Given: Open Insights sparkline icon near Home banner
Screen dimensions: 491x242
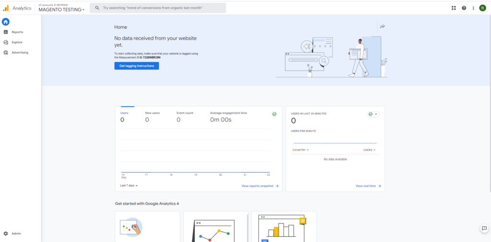Looking at the screenshot, I should tap(382, 27).
